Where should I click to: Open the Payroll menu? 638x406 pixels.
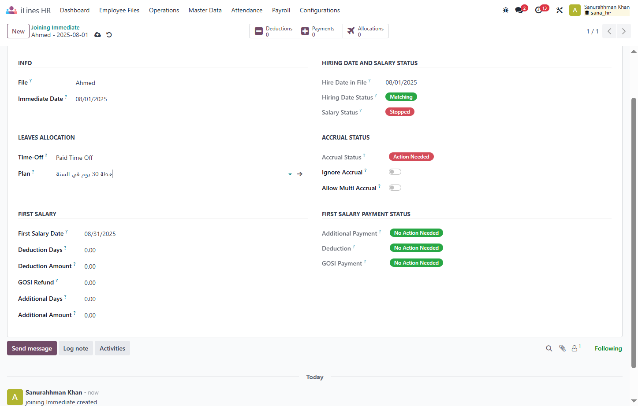tap(281, 10)
